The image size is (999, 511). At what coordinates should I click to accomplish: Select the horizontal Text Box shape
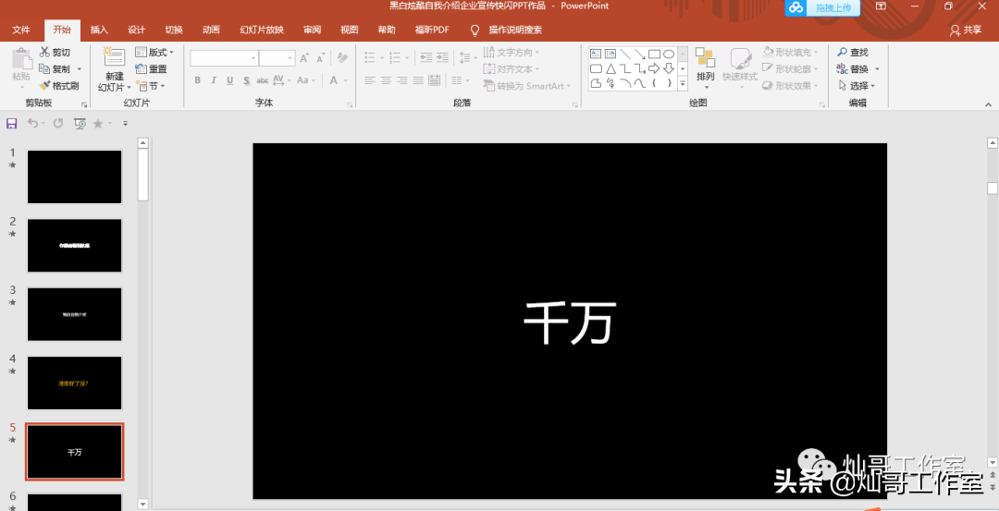coord(597,55)
